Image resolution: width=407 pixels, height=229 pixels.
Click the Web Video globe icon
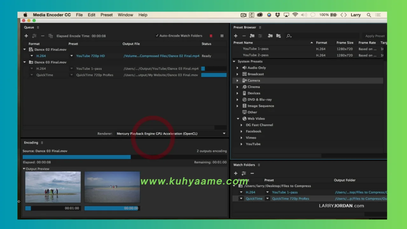[245, 119]
